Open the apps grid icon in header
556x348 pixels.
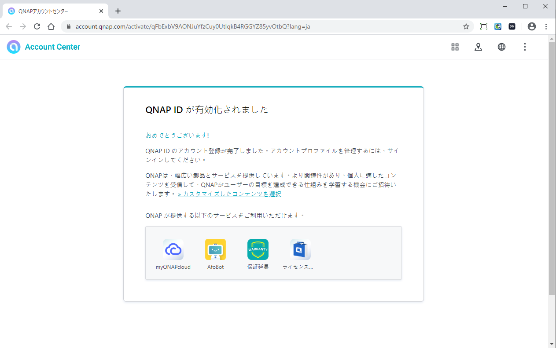click(x=455, y=47)
